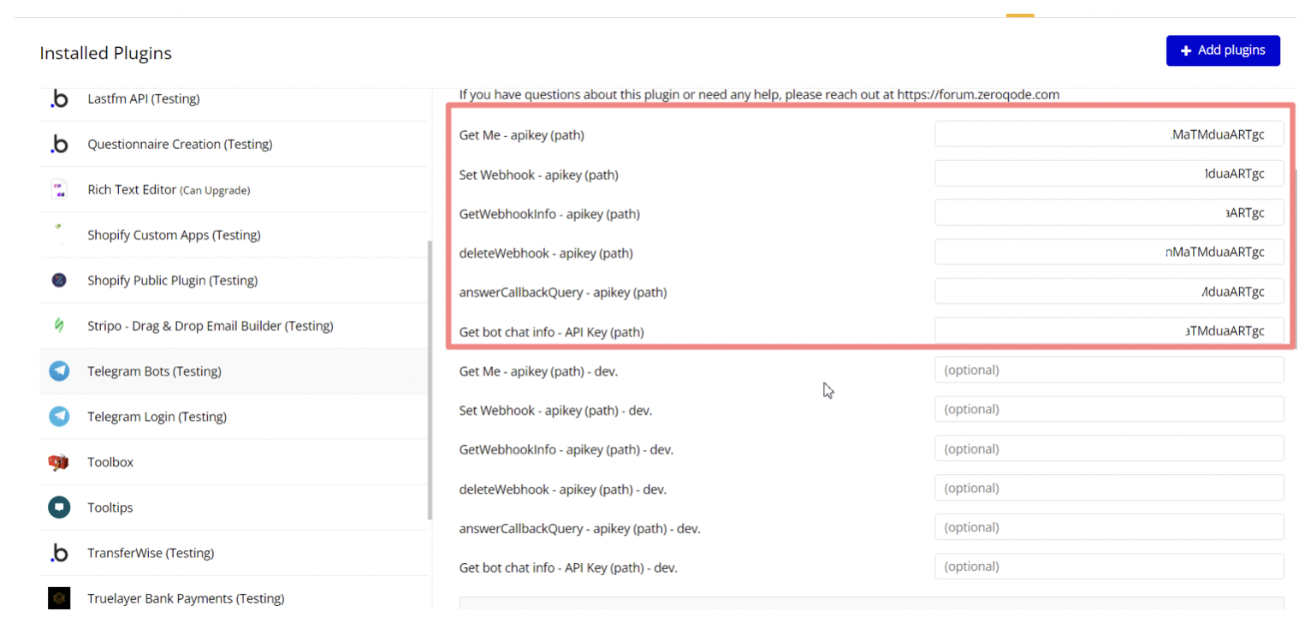Click the Get Me apikey (path) field

1108,134
